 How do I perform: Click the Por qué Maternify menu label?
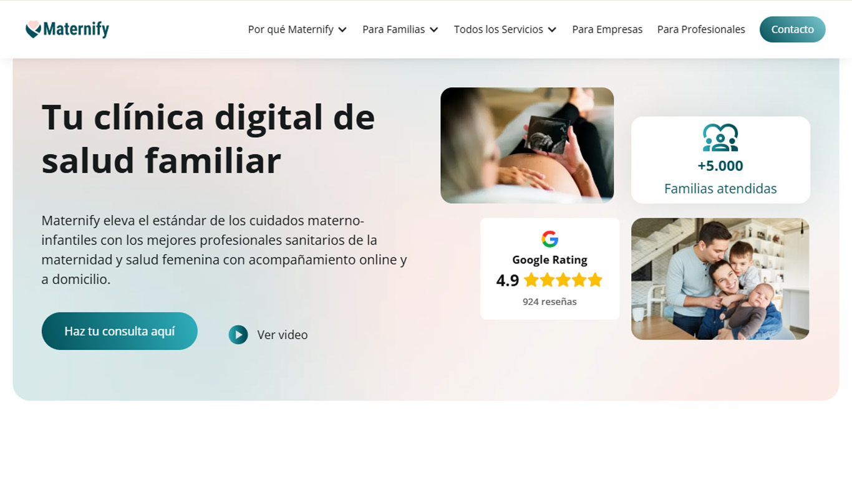pos(291,29)
